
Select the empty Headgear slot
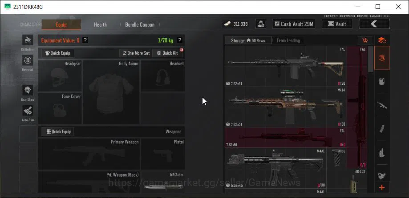pos(60,76)
